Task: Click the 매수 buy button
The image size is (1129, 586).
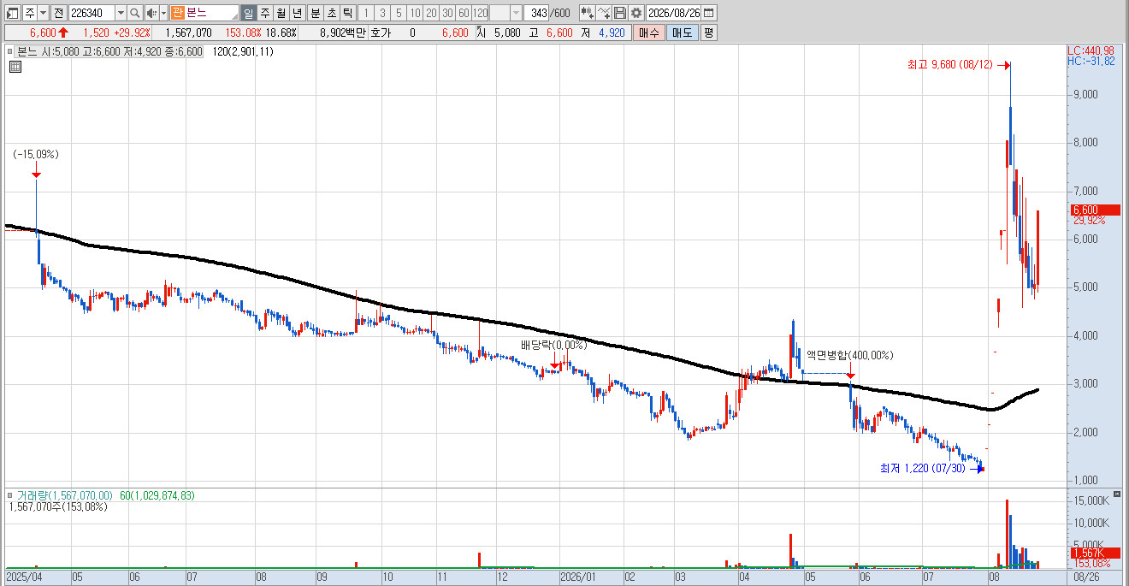Action: [x=649, y=33]
